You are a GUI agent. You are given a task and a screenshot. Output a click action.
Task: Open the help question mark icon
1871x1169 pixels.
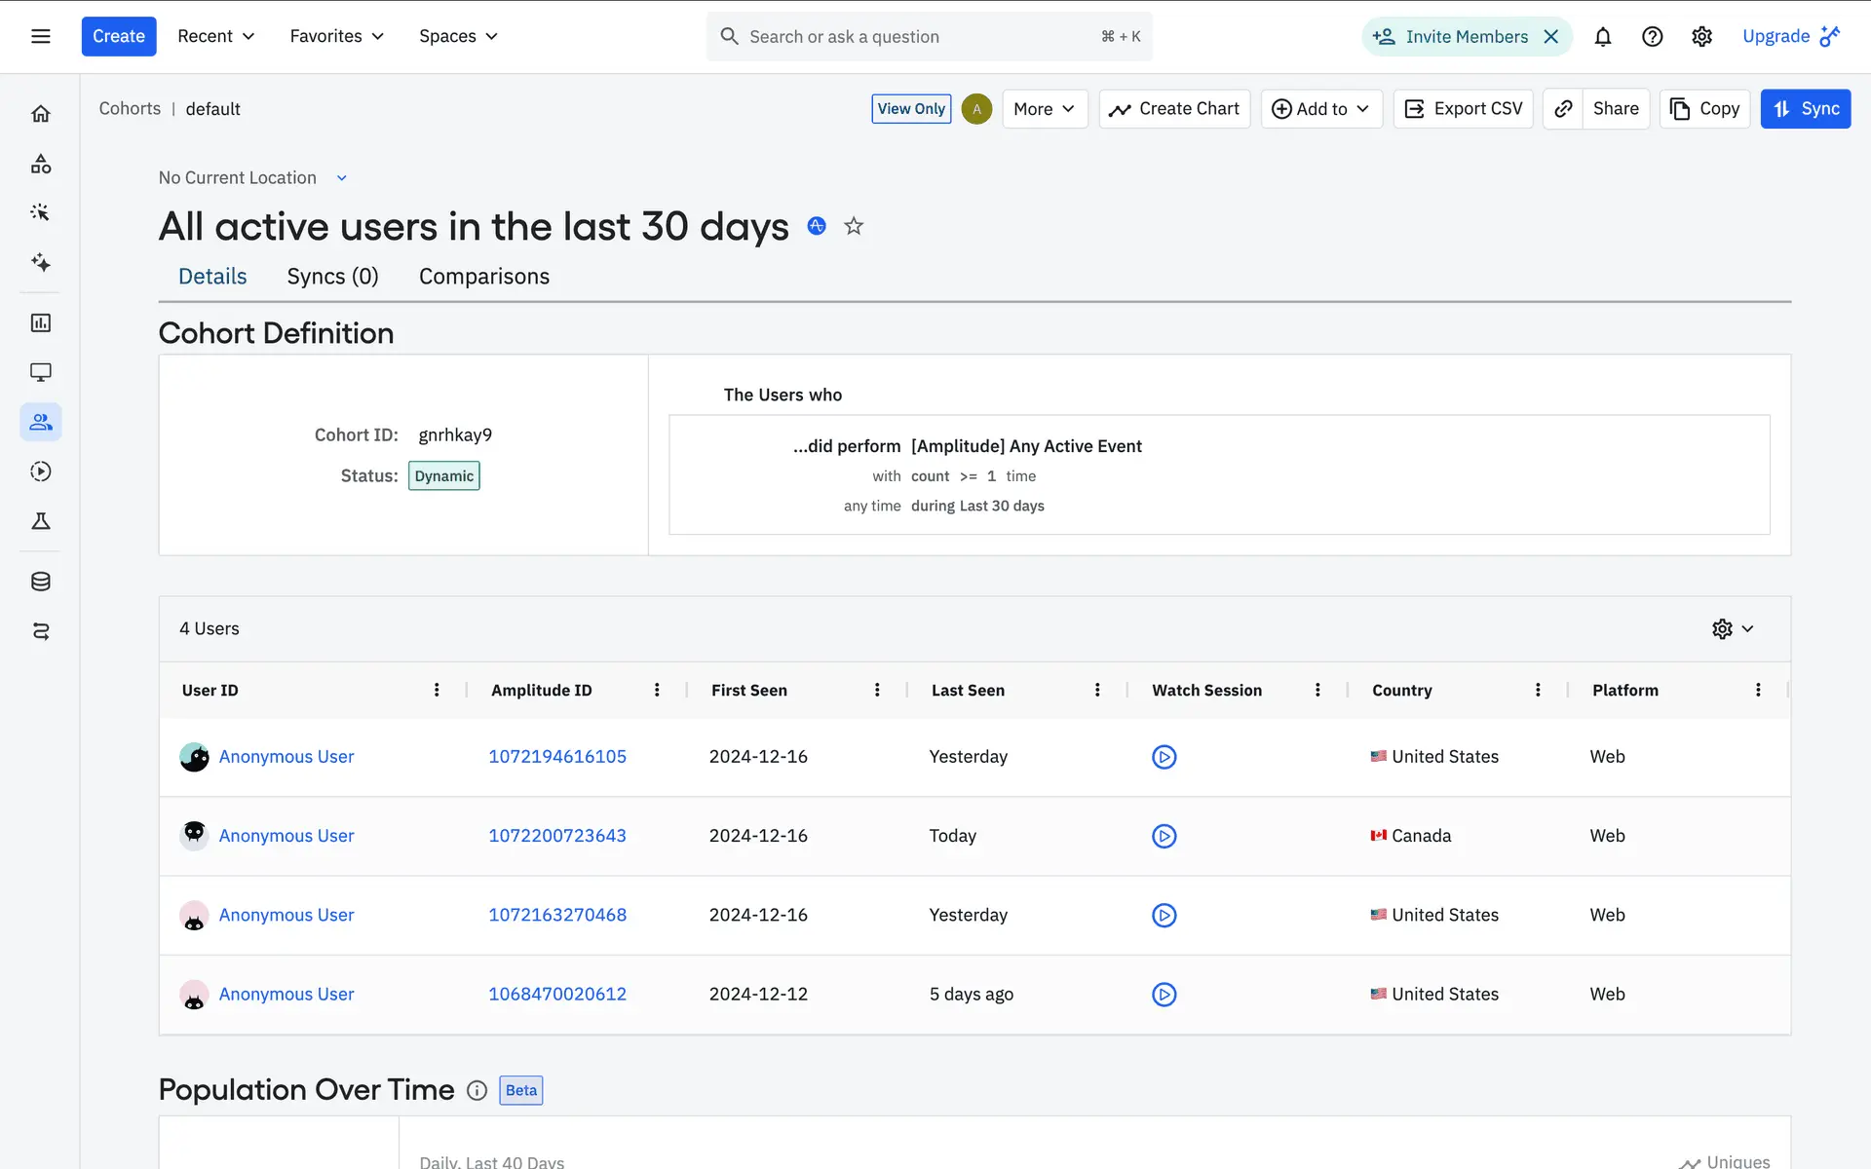click(x=1652, y=37)
